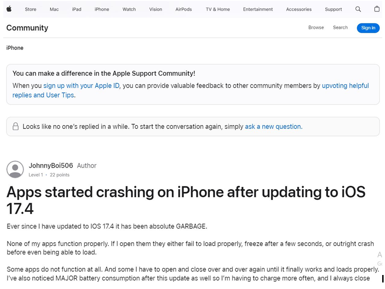Open TV & Home menu item
The width and height of the screenshot is (385, 289).
(217, 9)
